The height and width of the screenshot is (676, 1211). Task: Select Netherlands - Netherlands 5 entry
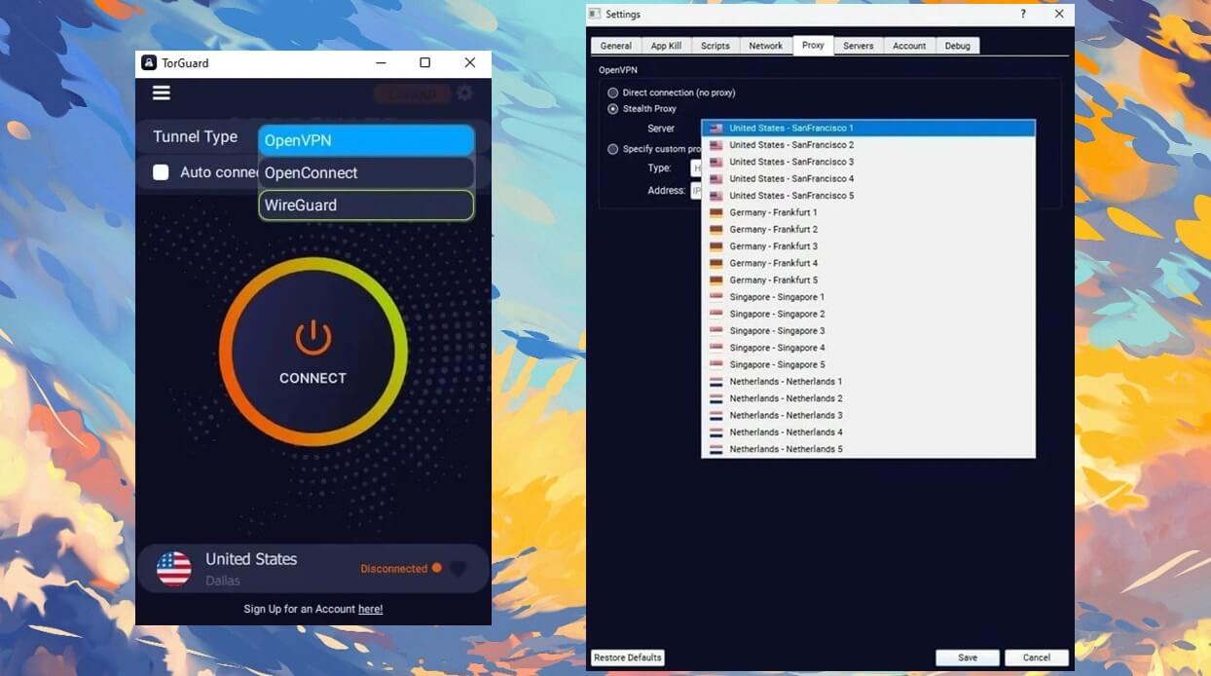[x=868, y=449]
